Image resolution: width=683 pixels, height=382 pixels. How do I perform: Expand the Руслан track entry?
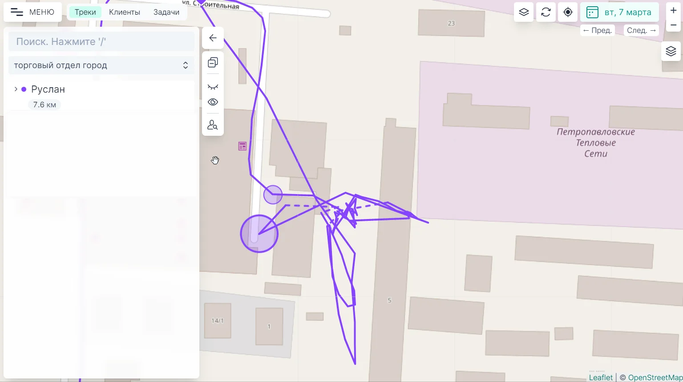point(16,89)
